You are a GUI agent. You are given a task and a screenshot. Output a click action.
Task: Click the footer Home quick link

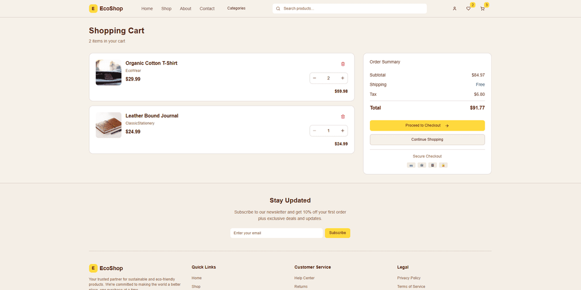197,278
